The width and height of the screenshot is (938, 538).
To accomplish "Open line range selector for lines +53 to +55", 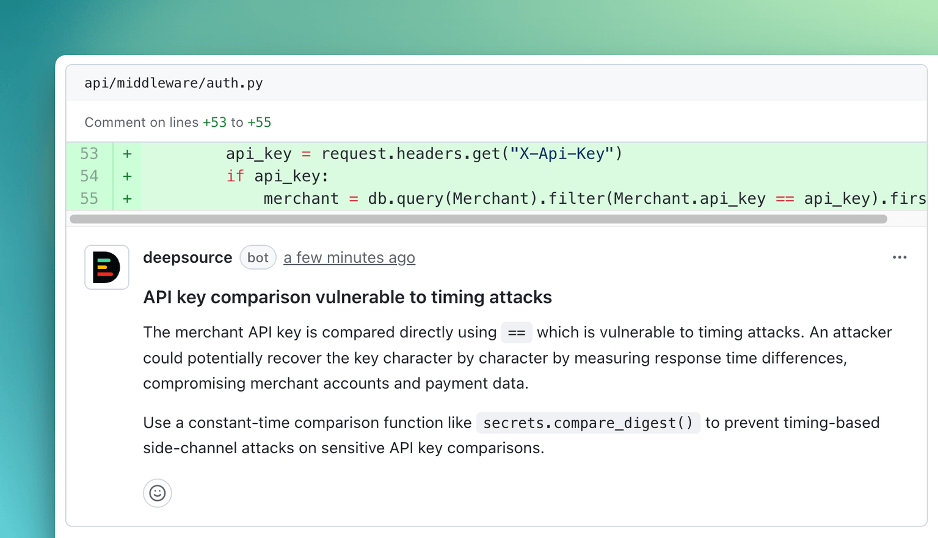I will pyautogui.click(x=238, y=122).
